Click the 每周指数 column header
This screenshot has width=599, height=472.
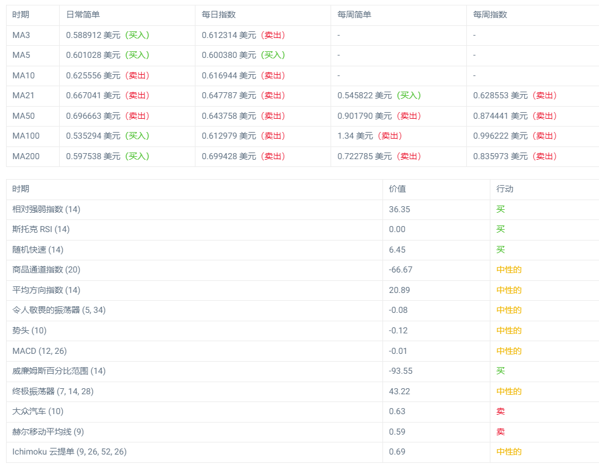[490, 14]
